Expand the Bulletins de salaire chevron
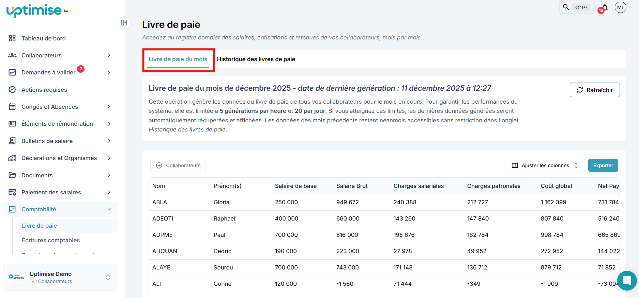The width and height of the screenshot is (639, 298). tap(109, 141)
